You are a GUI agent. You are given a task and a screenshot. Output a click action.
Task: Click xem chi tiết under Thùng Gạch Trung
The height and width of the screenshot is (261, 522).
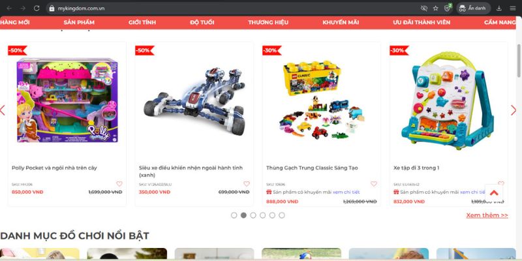click(346, 192)
